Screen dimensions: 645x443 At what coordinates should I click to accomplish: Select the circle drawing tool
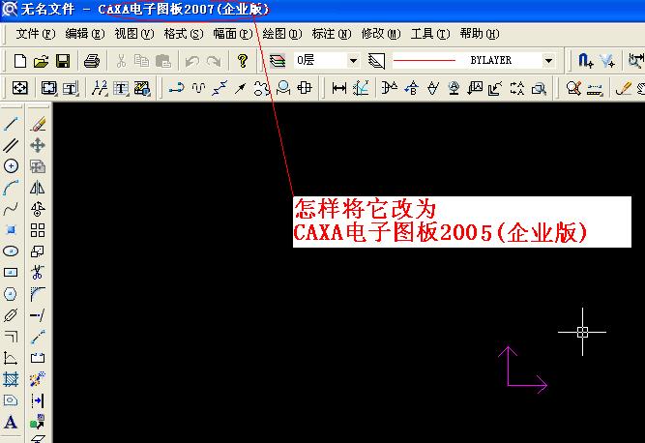(x=11, y=166)
